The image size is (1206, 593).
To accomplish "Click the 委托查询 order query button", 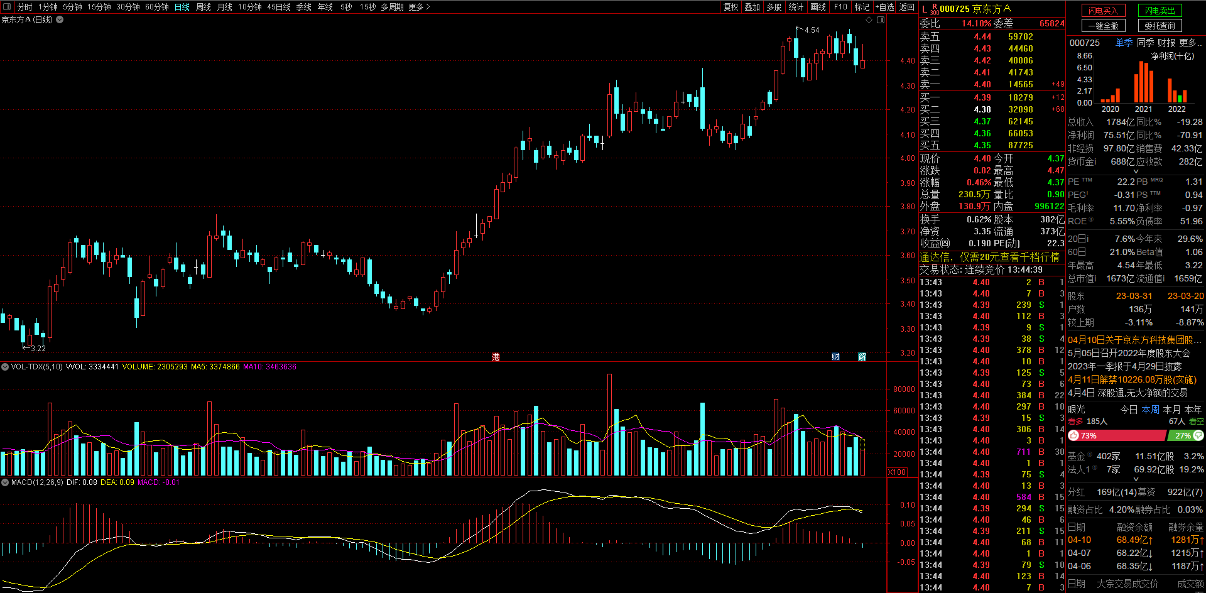I will pyautogui.click(x=1160, y=26).
